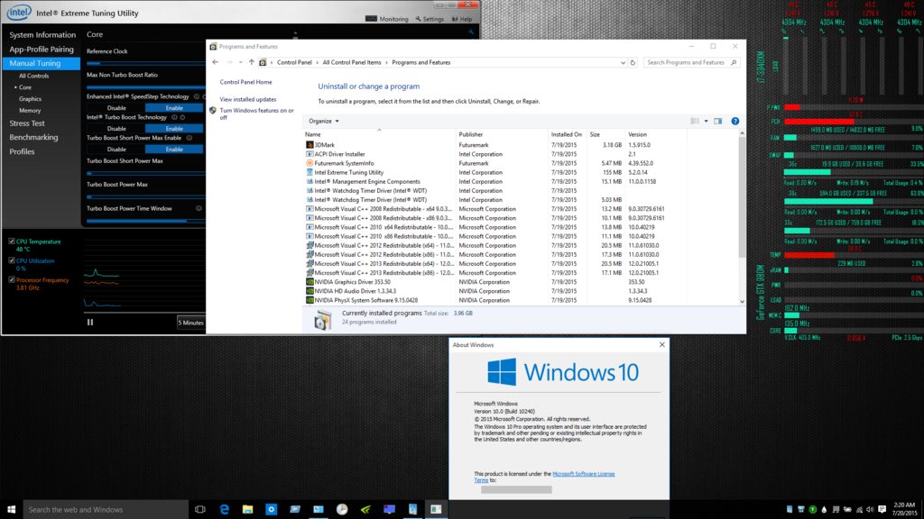Toggle the preview pane icon in Programs toolbar
924x519 pixels.
tap(717, 122)
